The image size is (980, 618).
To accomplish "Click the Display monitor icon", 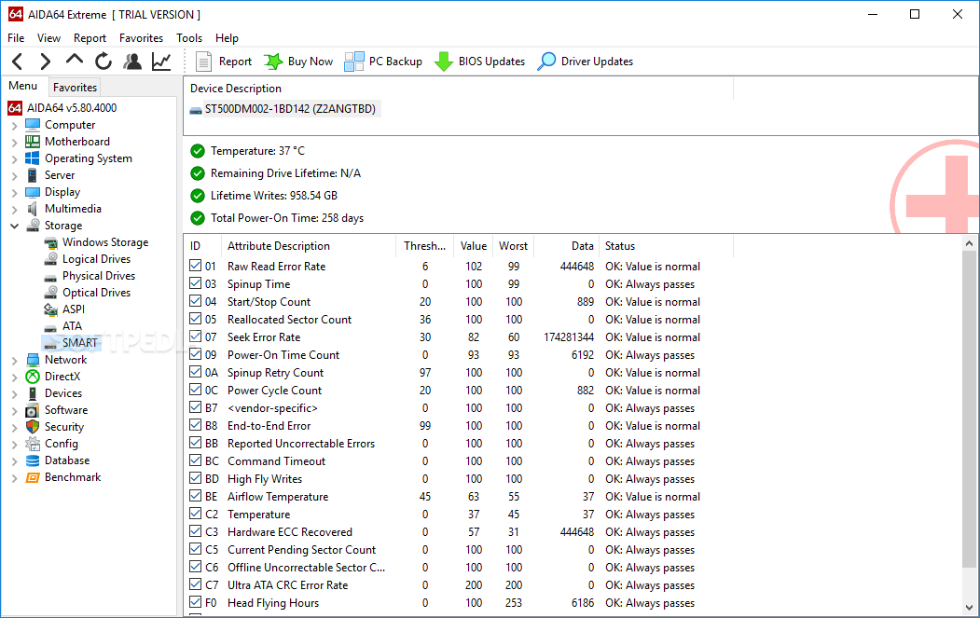I will [x=33, y=192].
